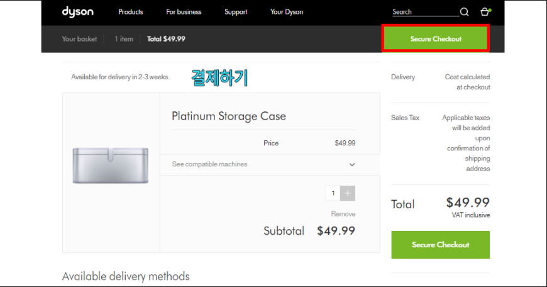This screenshot has height=287, width=547.
Task: Open the Dyson logo home link
Action: [77, 12]
